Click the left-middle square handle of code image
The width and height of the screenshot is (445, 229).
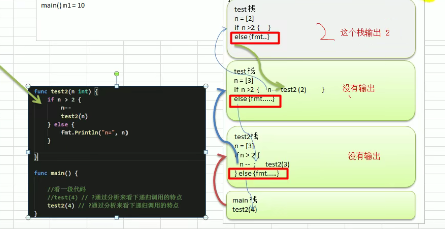tap(28, 152)
